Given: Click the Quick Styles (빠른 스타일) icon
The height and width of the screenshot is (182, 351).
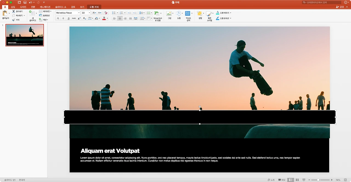Looking at the screenshot, I should [x=209, y=13].
